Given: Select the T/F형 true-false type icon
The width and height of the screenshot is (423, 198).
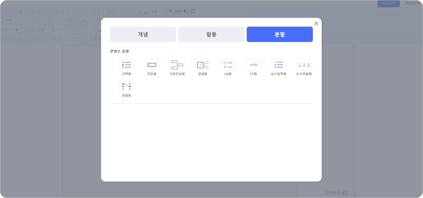Looking at the screenshot, I should (x=253, y=65).
